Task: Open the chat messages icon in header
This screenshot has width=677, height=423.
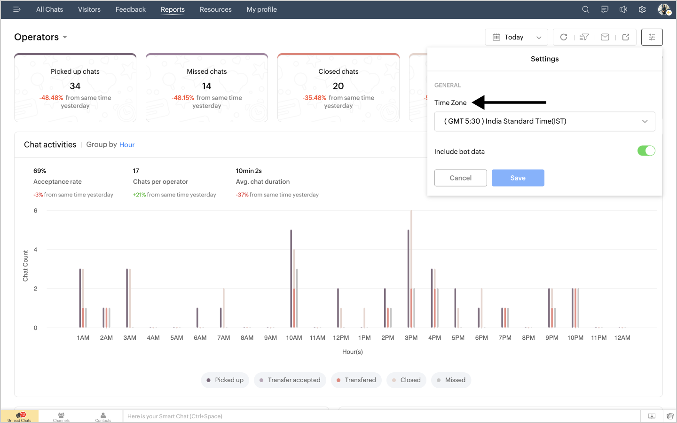Action: [x=605, y=9]
